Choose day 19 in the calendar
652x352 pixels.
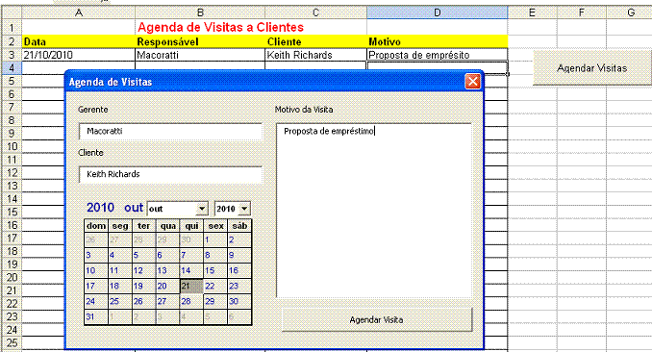[x=143, y=287]
